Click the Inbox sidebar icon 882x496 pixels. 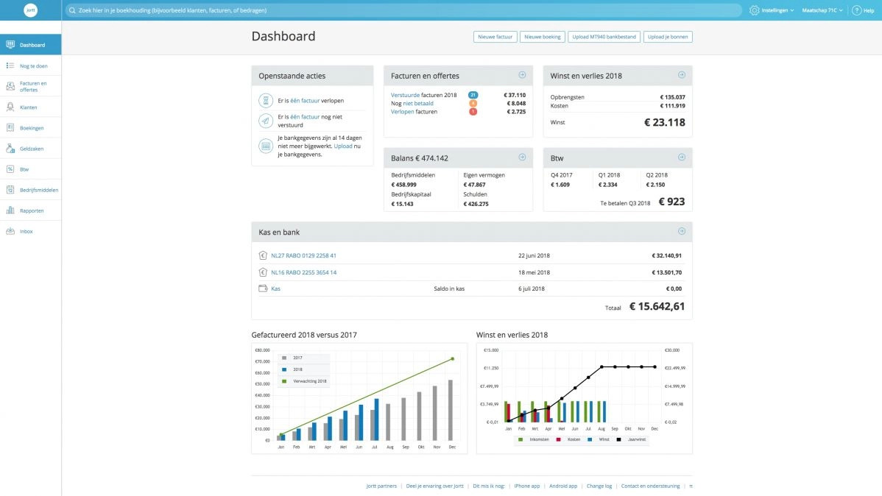(x=10, y=231)
